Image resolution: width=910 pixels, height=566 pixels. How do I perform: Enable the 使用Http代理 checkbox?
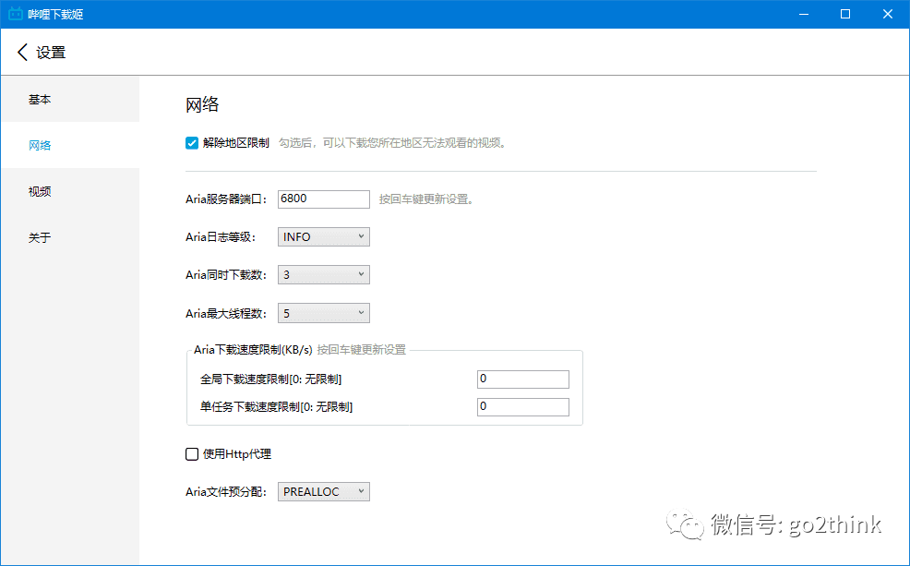point(192,454)
